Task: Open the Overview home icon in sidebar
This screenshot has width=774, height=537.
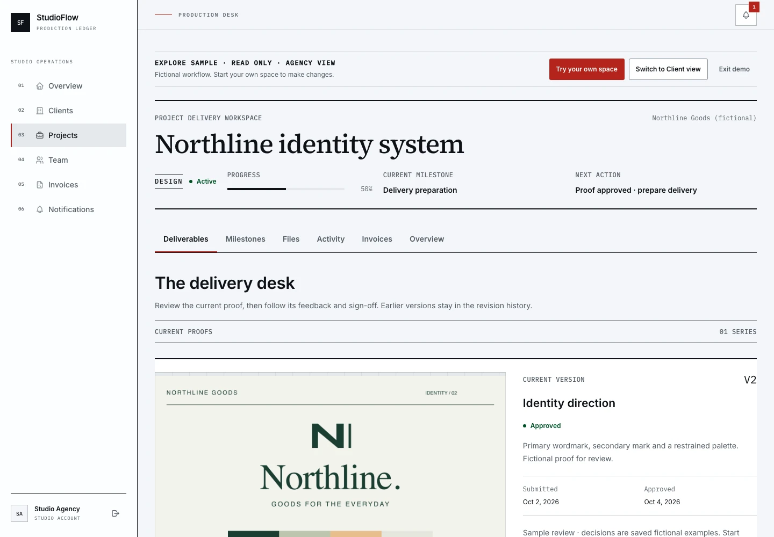Action: pyautogui.click(x=40, y=86)
